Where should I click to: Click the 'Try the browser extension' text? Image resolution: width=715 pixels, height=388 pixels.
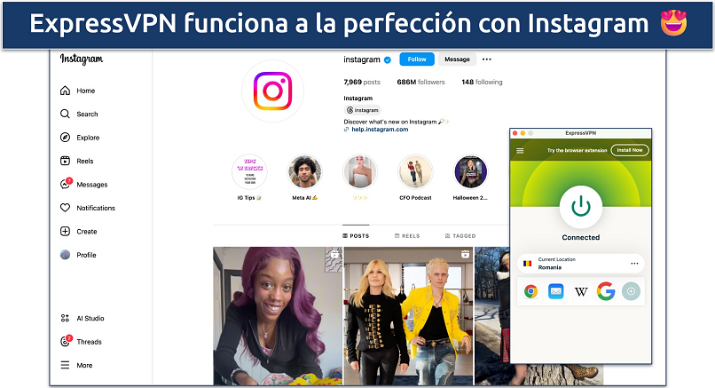click(x=577, y=150)
